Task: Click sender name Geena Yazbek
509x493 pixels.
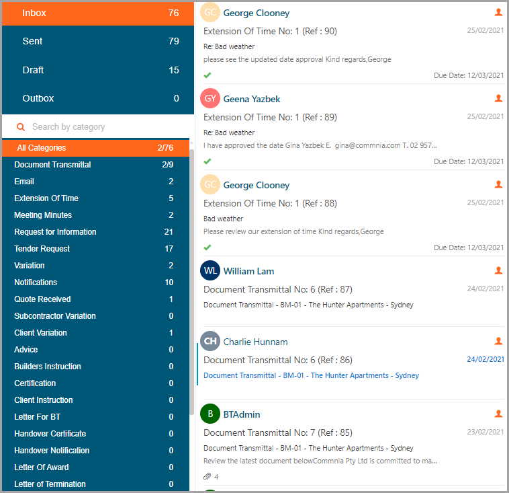Action: tap(252, 99)
